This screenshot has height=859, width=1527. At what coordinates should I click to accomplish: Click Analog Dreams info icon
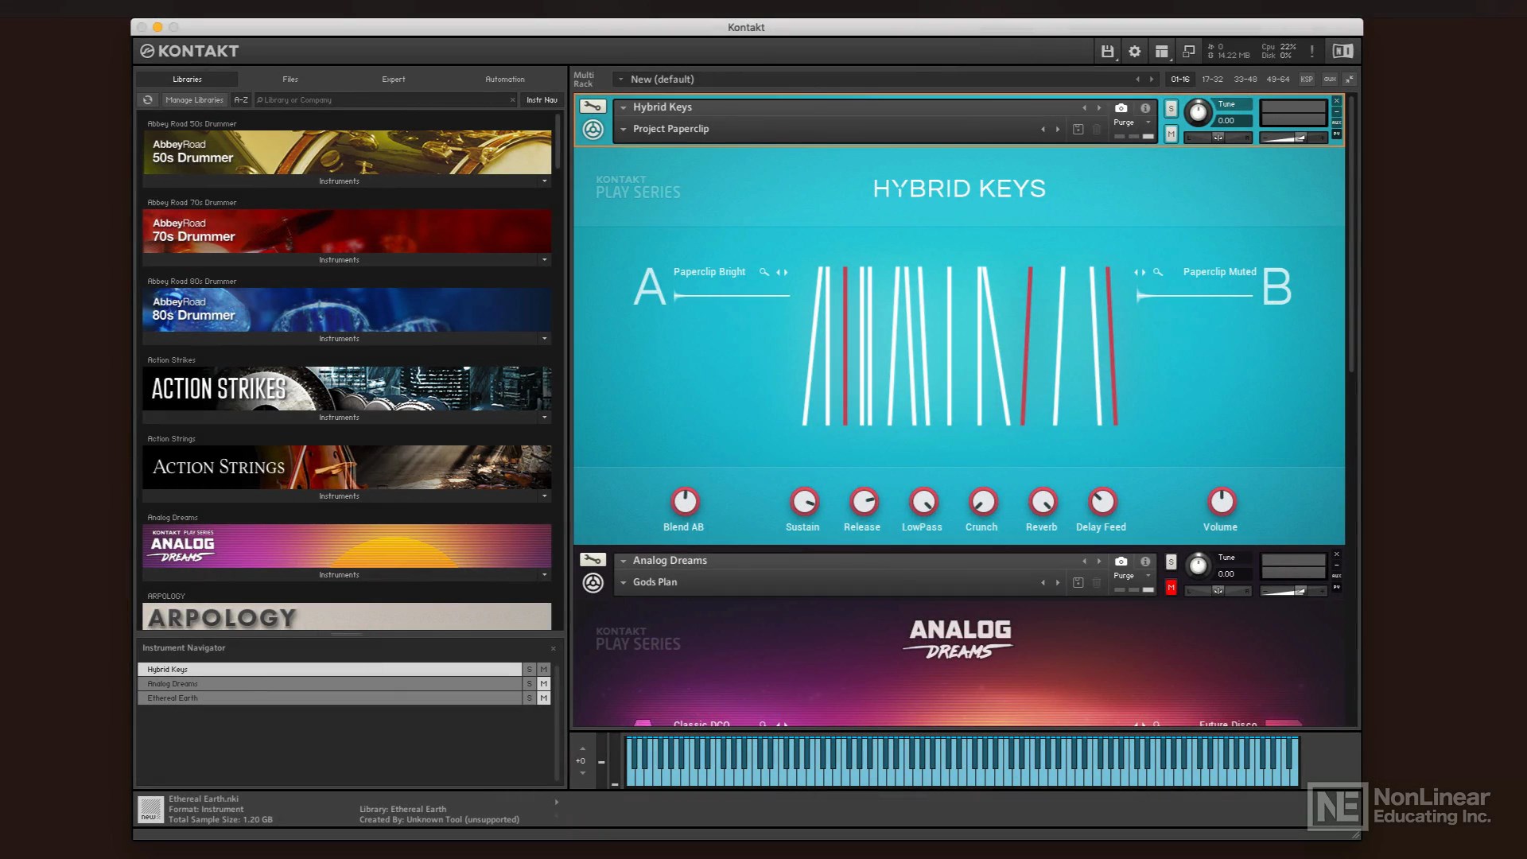coord(1145,562)
